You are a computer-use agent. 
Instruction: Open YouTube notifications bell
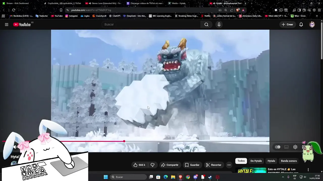(301, 24)
